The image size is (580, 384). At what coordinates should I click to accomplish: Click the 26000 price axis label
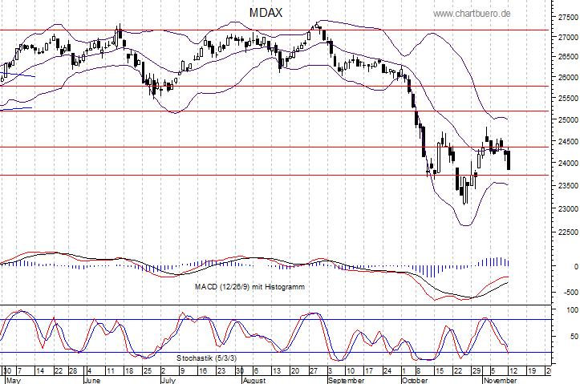(564, 78)
